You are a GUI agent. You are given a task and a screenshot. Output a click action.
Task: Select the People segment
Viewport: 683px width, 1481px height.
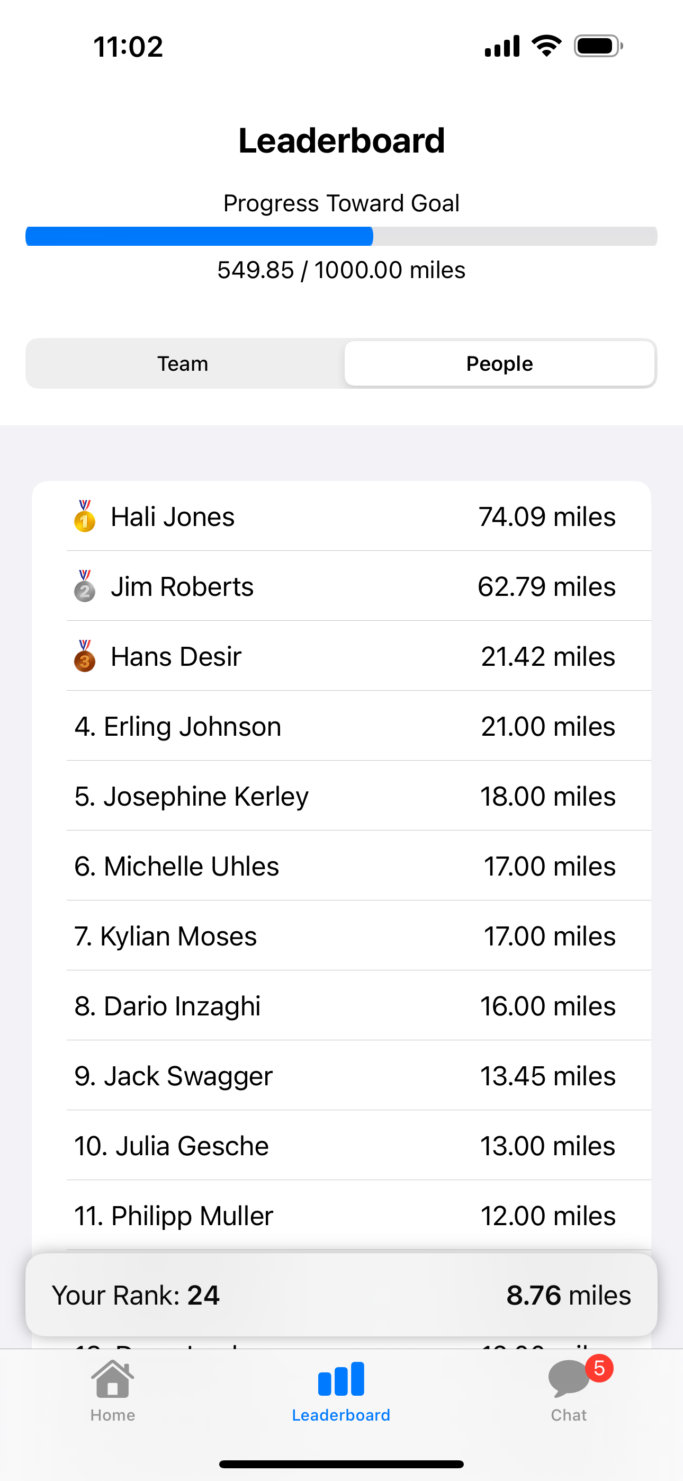coord(499,363)
